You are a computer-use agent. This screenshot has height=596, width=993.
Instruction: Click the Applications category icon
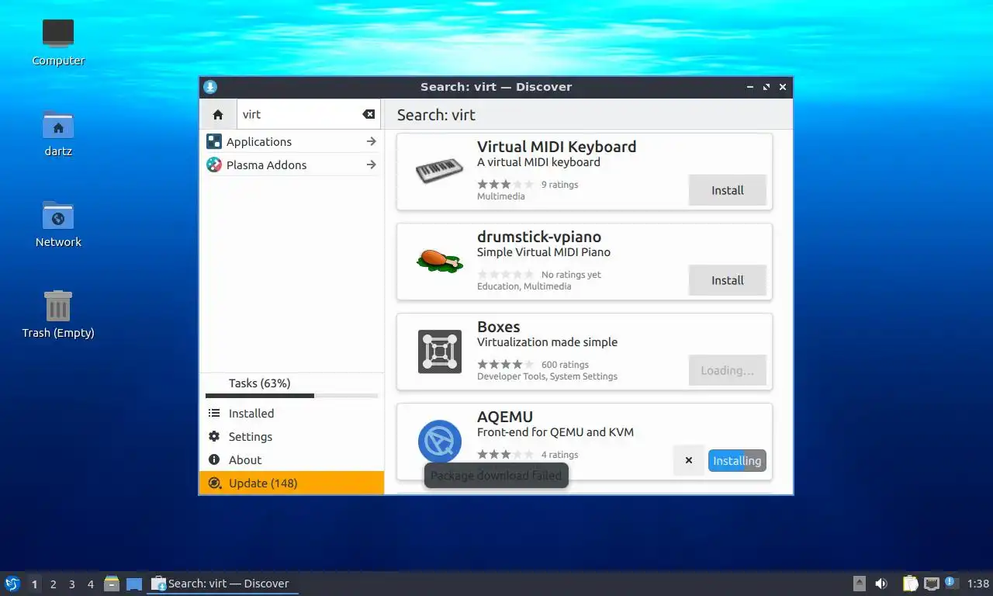(x=214, y=142)
